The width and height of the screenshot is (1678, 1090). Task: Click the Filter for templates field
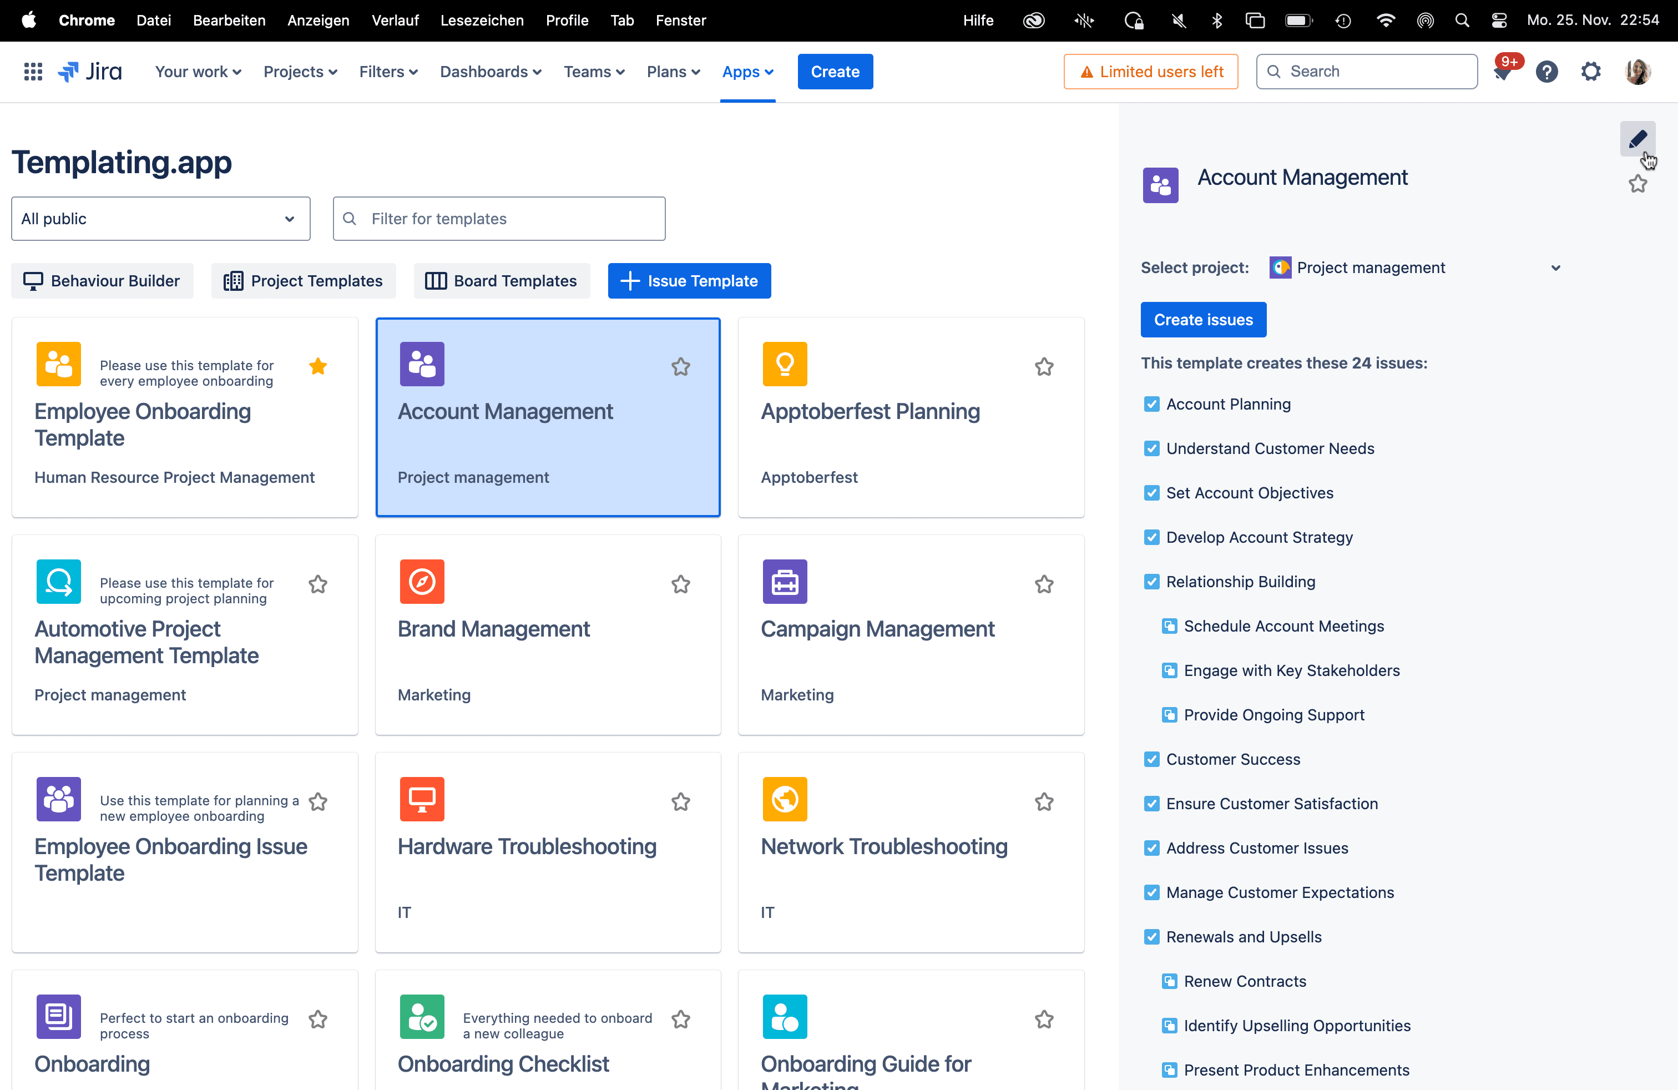[x=499, y=219]
